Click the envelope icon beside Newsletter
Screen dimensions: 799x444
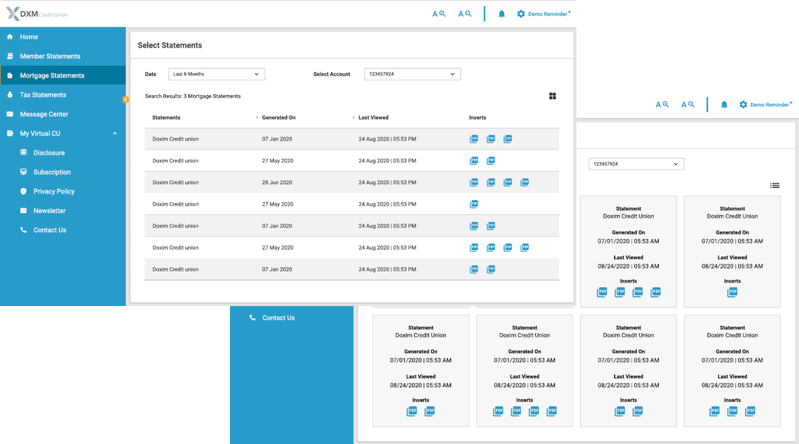(x=23, y=211)
